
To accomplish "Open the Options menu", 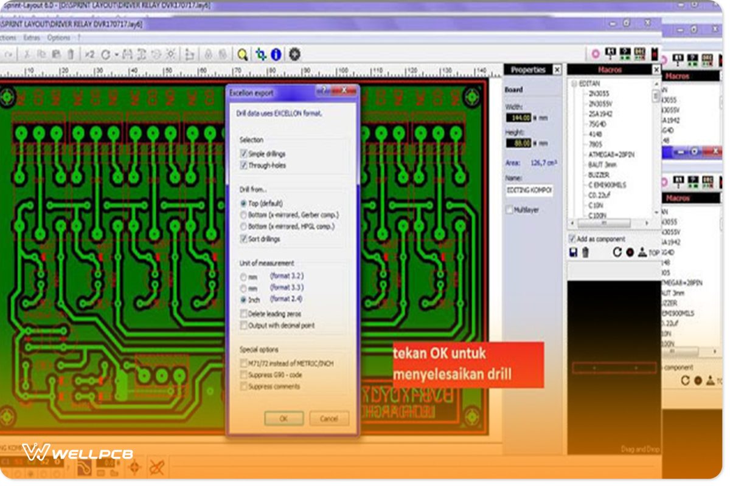I will pos(58,38).
